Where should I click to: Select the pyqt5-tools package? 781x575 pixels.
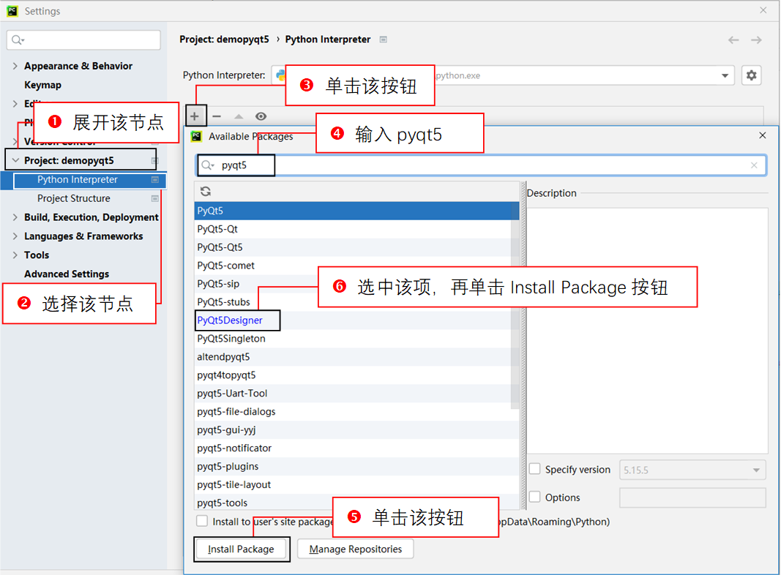(x=356, y=503)
